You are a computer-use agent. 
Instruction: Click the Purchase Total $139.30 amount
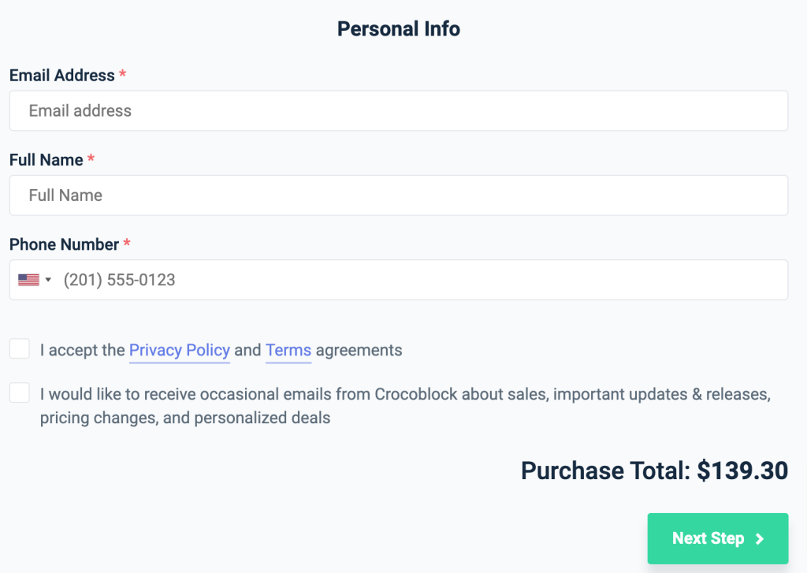(x=742, y=471)
